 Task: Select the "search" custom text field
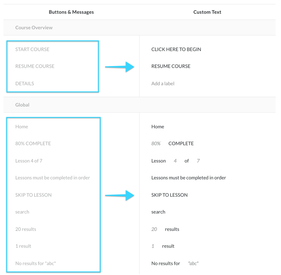coord(158,212)
